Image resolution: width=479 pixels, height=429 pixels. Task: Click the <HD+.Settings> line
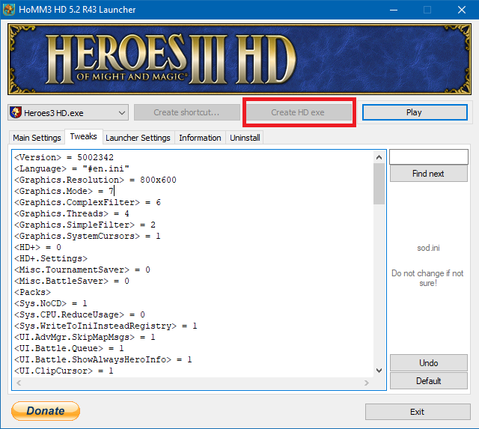click(51, 258)
